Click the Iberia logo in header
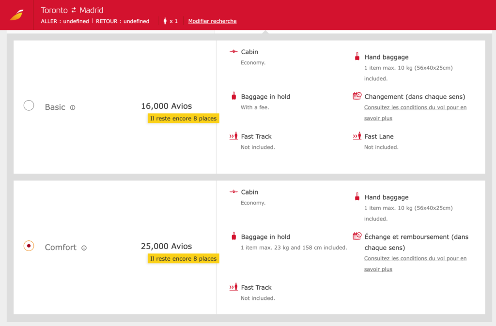Screen dimensions: 496x326 tap(17, 15)
